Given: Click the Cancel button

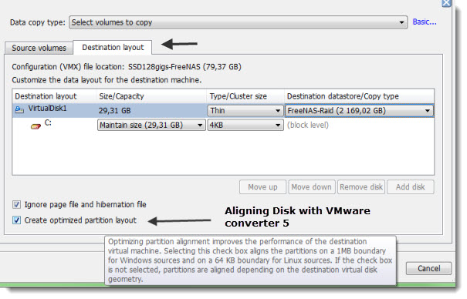Looking at the screenshot, I should click(428, 268).
